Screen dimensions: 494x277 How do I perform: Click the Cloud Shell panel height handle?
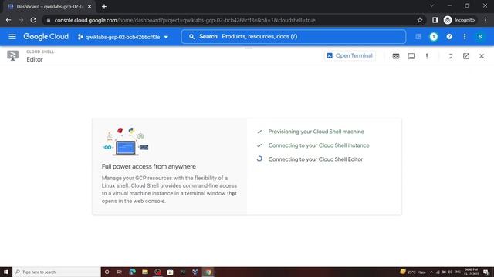coord(249,48)
